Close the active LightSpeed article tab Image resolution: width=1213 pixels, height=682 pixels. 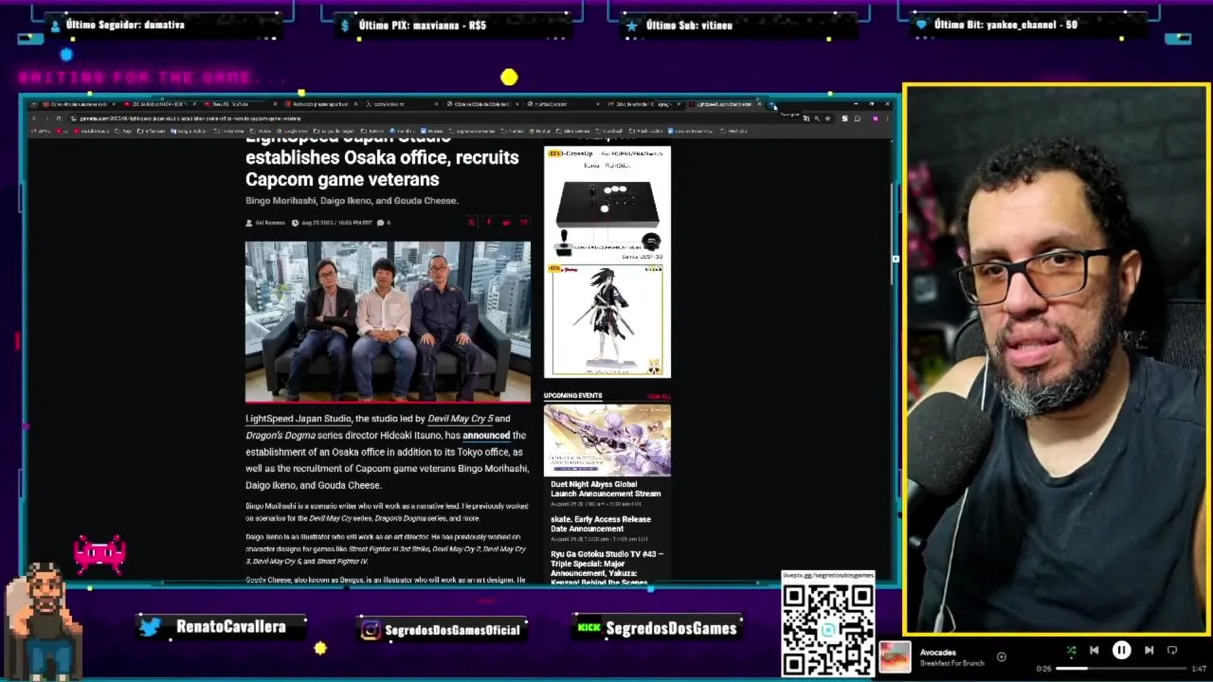[759, 104]
